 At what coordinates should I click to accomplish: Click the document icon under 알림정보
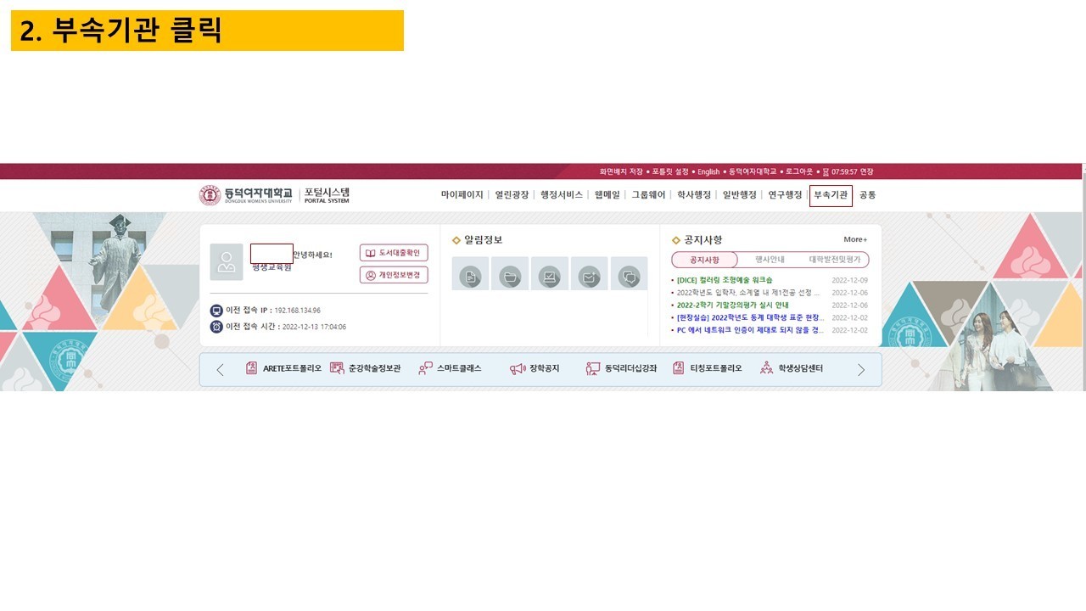tap(470, 275)
